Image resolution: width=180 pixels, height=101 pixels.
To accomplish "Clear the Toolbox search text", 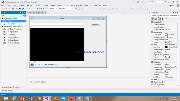I will 23,15.
